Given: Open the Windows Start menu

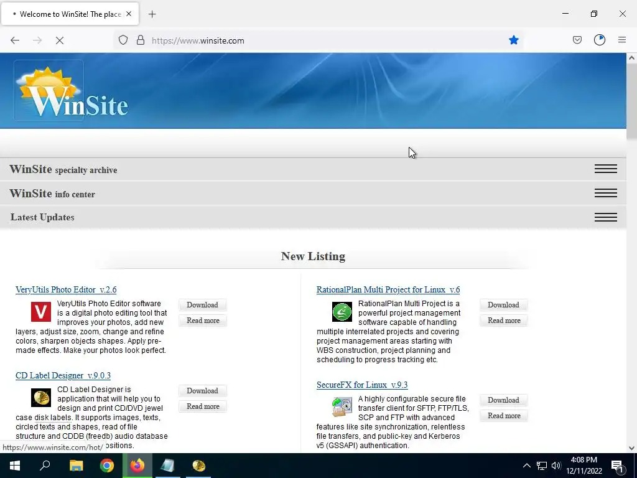Looking at the screenshot, I should 15,466.
